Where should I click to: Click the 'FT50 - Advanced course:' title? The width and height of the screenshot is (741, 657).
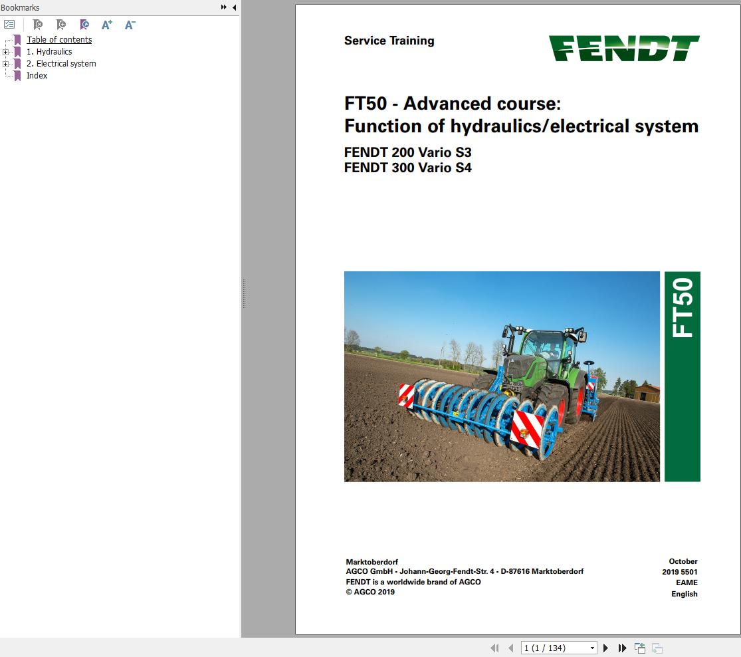coord(453,103)
